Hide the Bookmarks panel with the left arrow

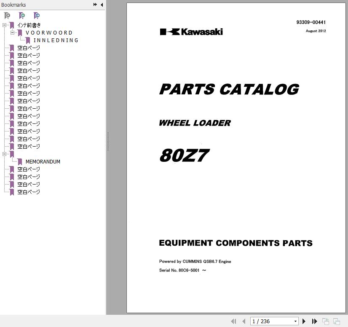(x=102, y=5)
